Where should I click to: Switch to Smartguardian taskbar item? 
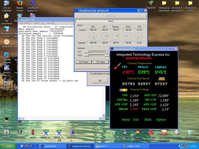53,146
